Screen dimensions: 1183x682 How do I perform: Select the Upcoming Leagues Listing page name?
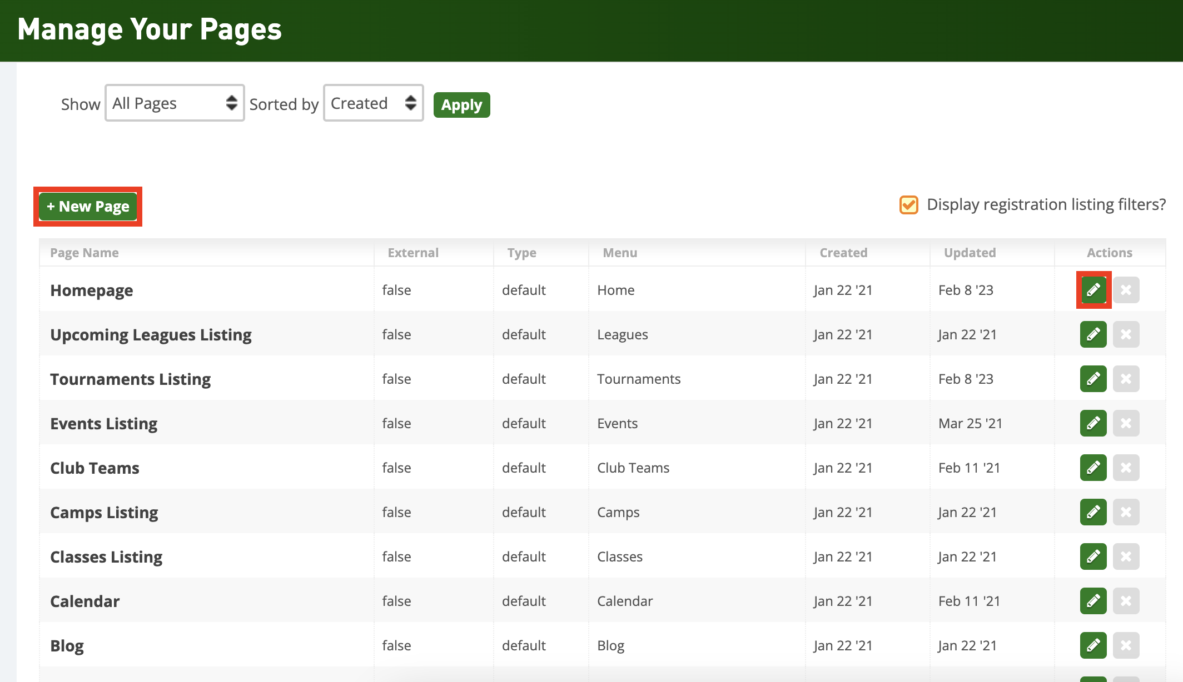(x=151, y=335)
